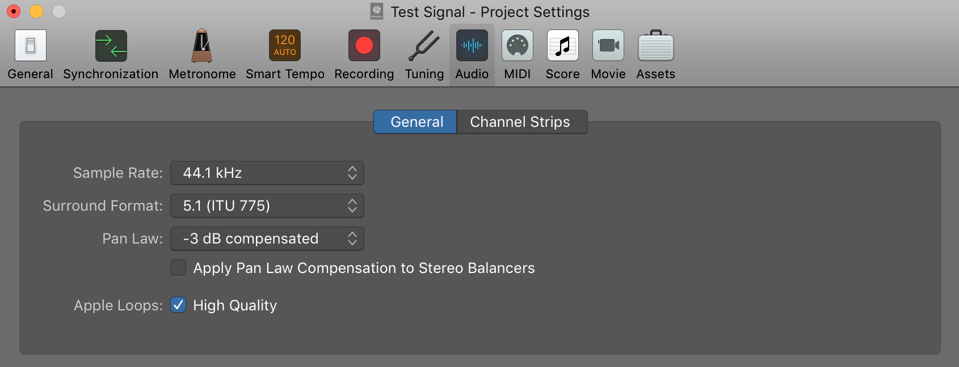Open the Pan Law dropdown

pyautogui.click(x=267, y=238)
